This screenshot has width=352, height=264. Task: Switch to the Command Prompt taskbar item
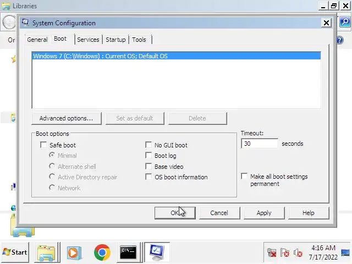coord(128,252)
